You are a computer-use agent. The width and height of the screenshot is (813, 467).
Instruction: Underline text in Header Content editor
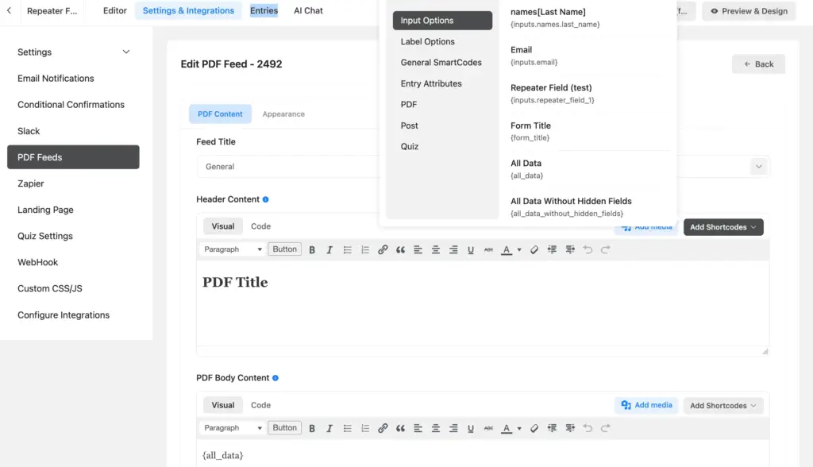click(471, 249)
